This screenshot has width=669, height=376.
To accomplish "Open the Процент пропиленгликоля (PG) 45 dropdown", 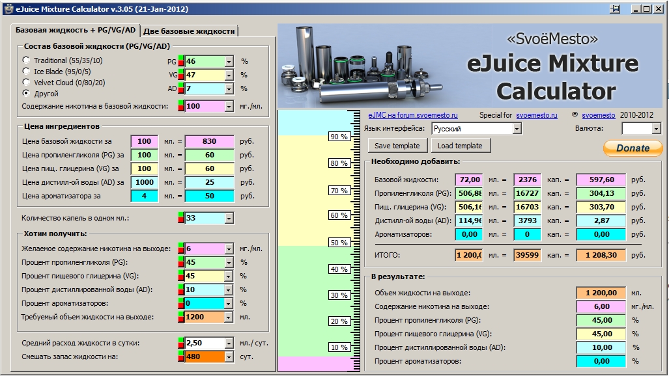I will (x=229, y=262).
